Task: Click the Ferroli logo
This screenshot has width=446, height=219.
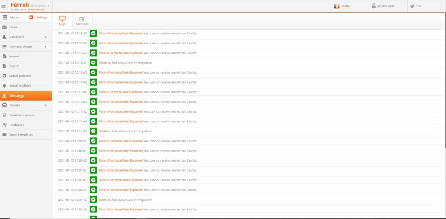Action: point(20,4)
